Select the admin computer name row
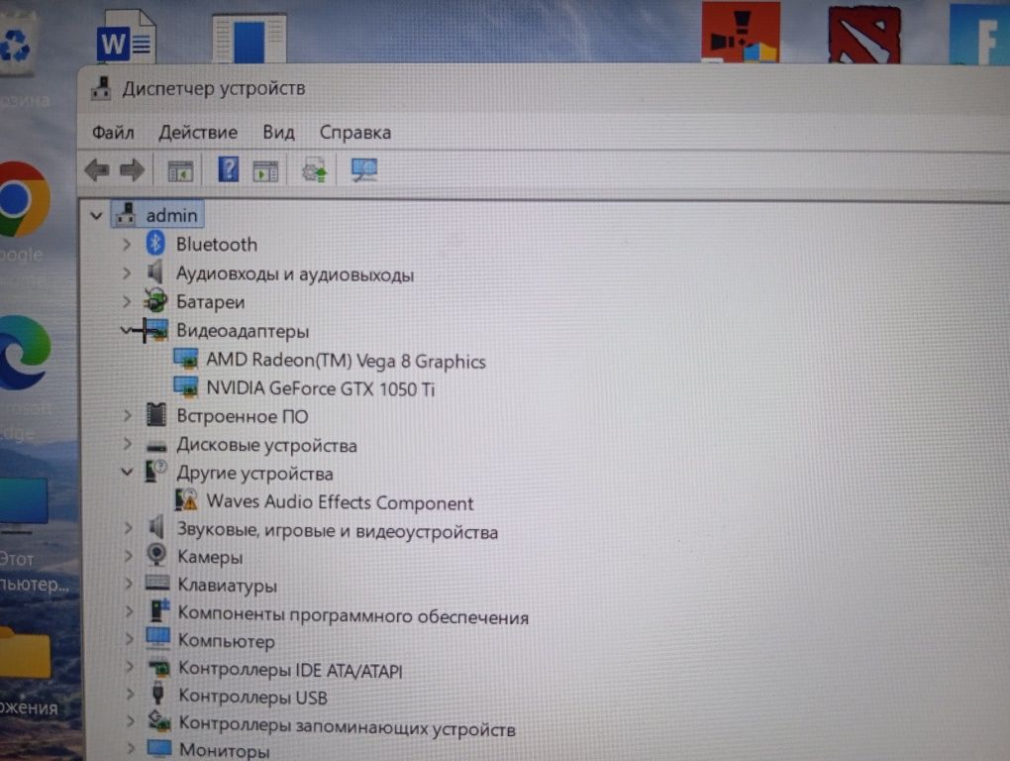Image resolution: width=1010 pixels, height=761 pixels. click(x=157, y=215)
